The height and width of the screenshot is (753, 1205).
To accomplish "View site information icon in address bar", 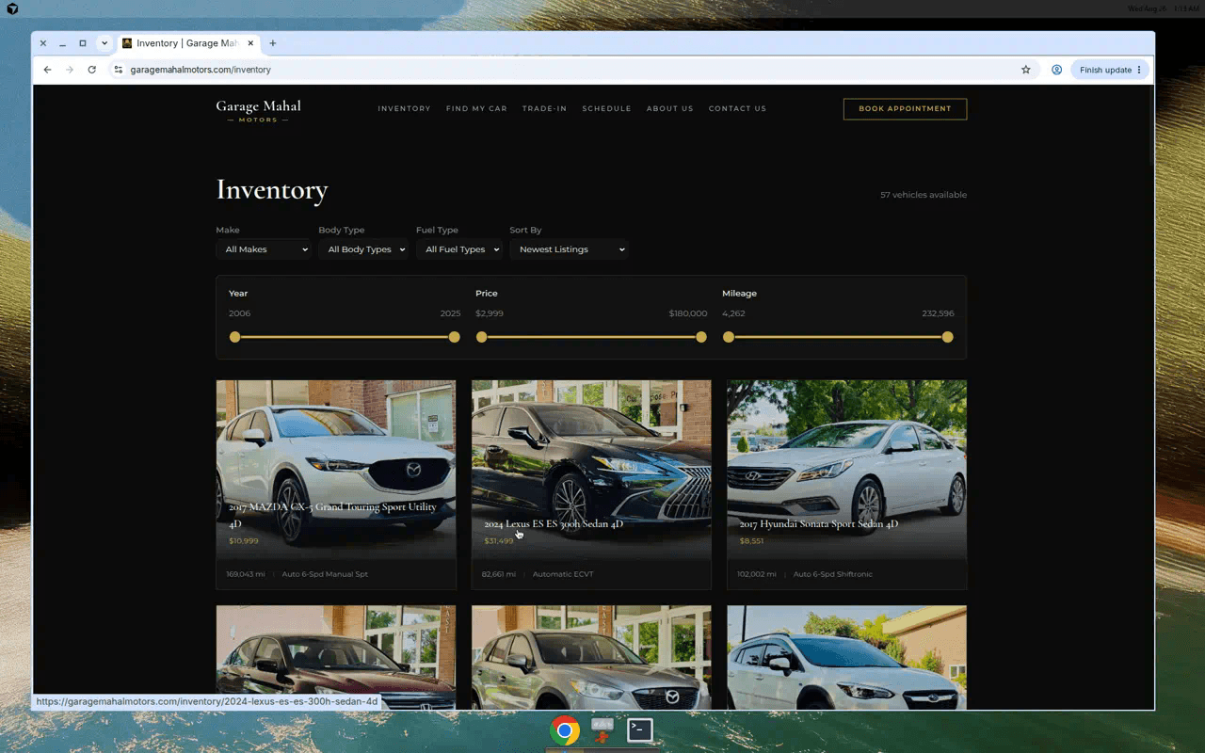I will coord(119,70).
